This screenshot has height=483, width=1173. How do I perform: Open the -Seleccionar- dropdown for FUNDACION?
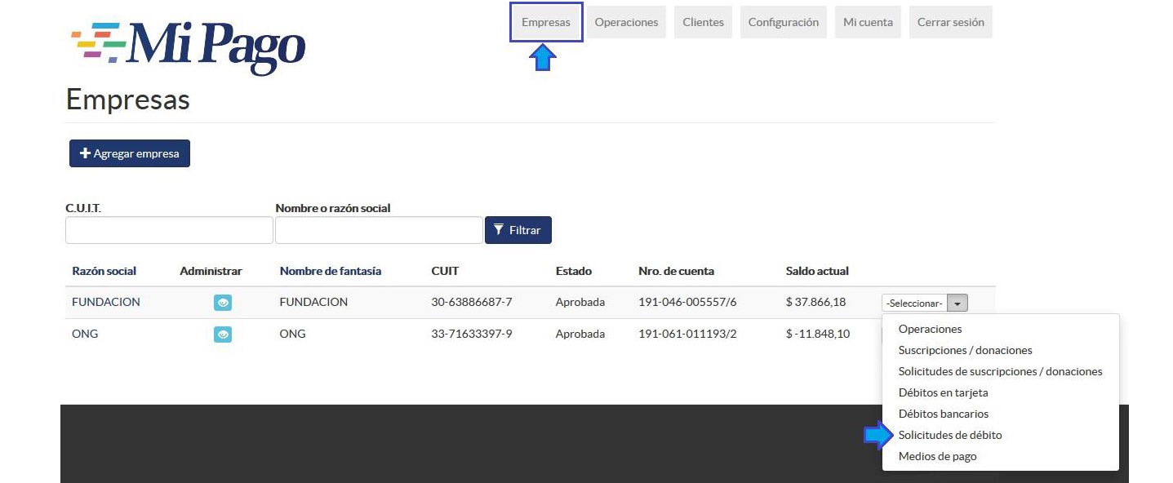click(925, 303)
